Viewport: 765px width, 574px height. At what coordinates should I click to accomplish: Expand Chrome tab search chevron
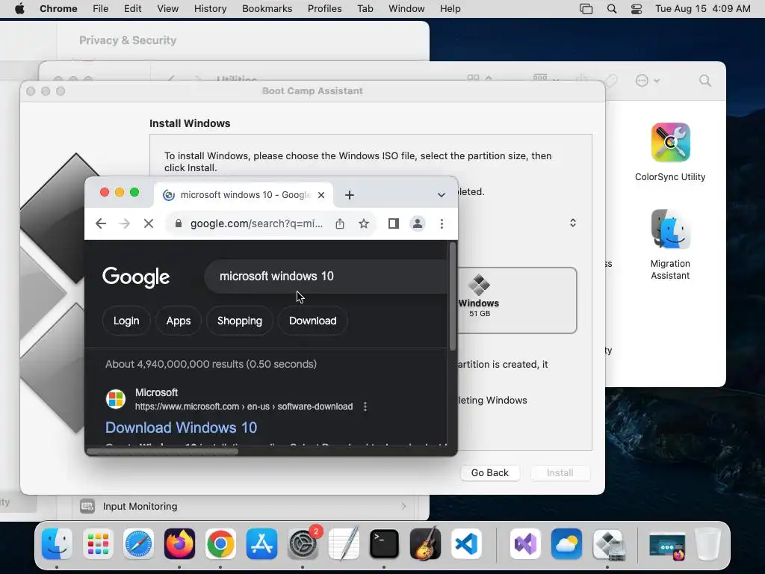[441, 195]
